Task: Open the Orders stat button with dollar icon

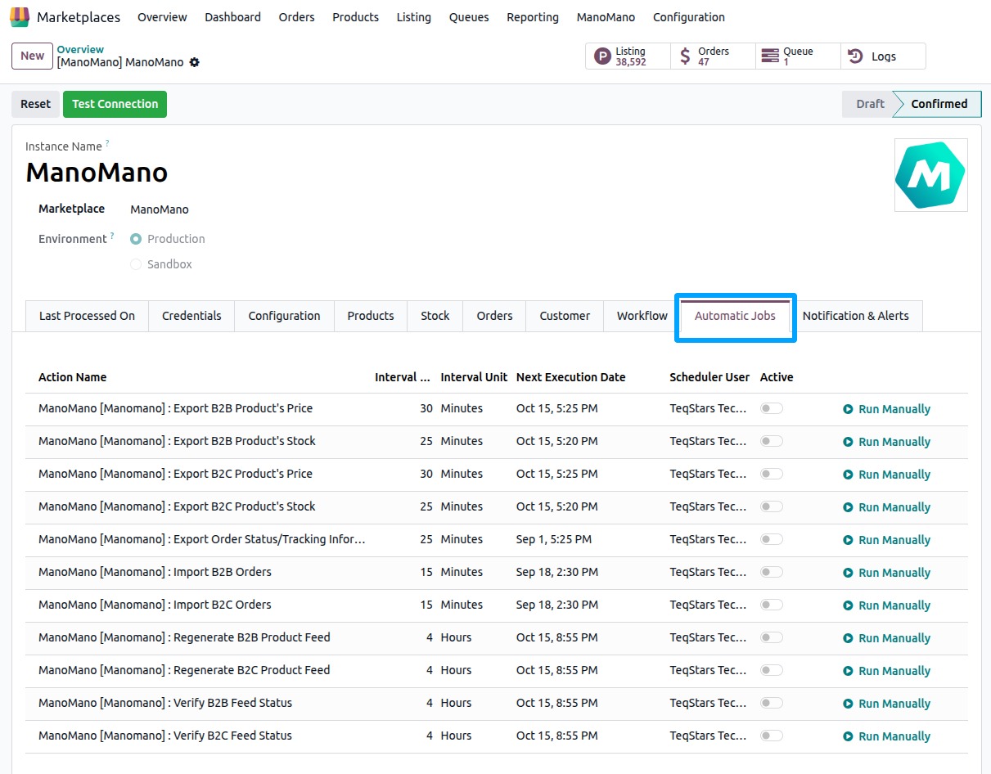Action: [713, 56]
